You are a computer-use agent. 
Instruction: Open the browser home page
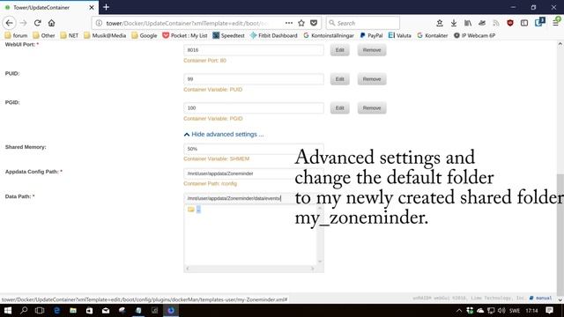(x=51, y=23)
